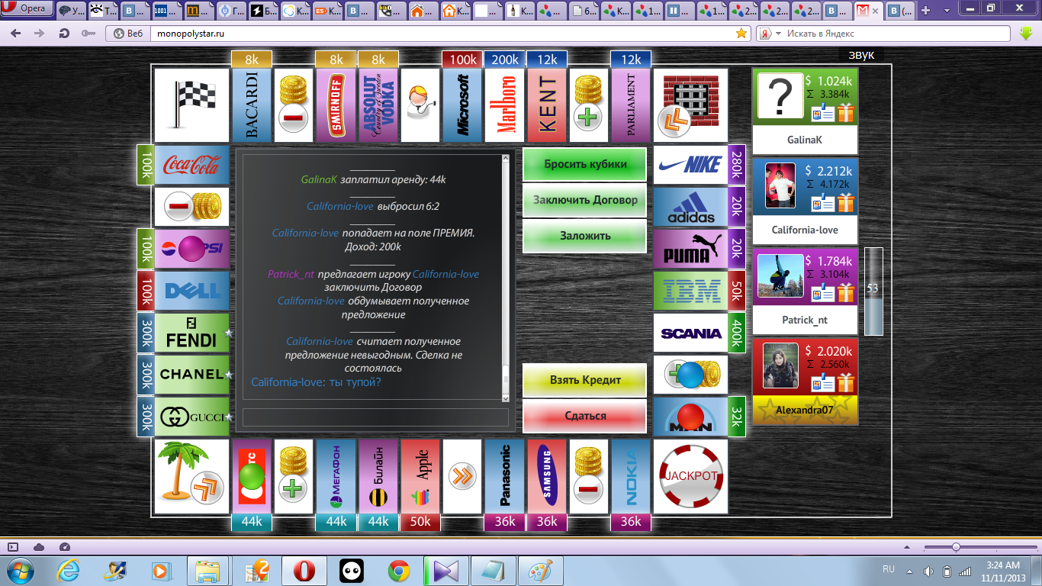Open the Opera menu button
Image resolution: width=1042 pixels, height=586 pixels.
27,9
